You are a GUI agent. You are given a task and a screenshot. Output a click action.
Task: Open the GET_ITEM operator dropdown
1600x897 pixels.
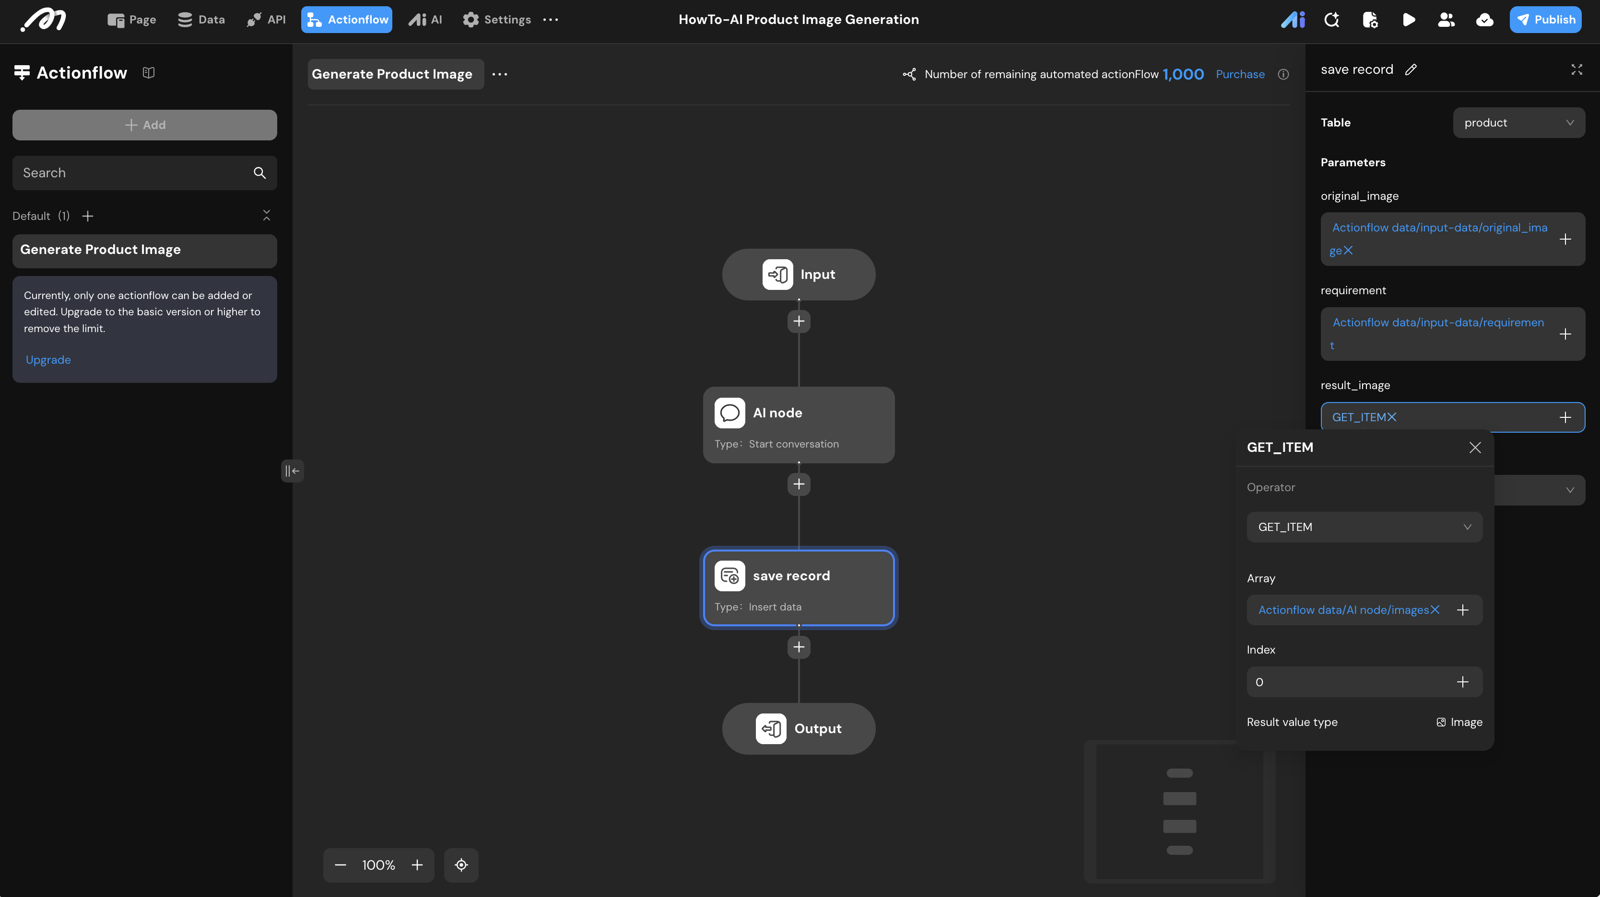1364,527
